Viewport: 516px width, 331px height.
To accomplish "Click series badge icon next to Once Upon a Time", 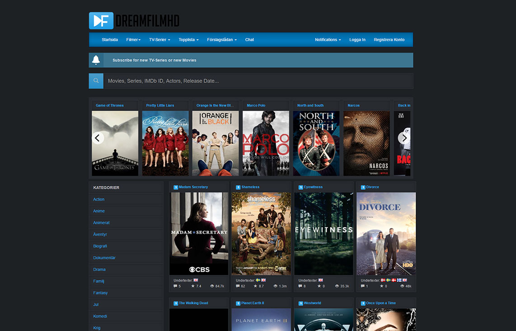I will click(363, 303).
